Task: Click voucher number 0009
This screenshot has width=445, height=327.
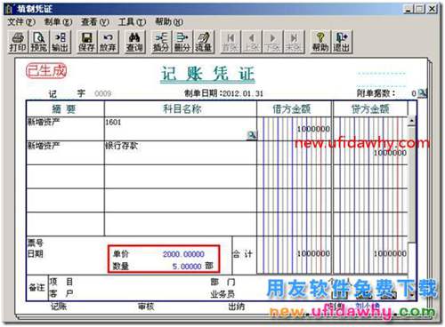Action: [x=103, y=93]
